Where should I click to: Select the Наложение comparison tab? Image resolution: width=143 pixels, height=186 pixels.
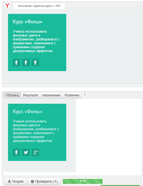[x=51, y=95]
